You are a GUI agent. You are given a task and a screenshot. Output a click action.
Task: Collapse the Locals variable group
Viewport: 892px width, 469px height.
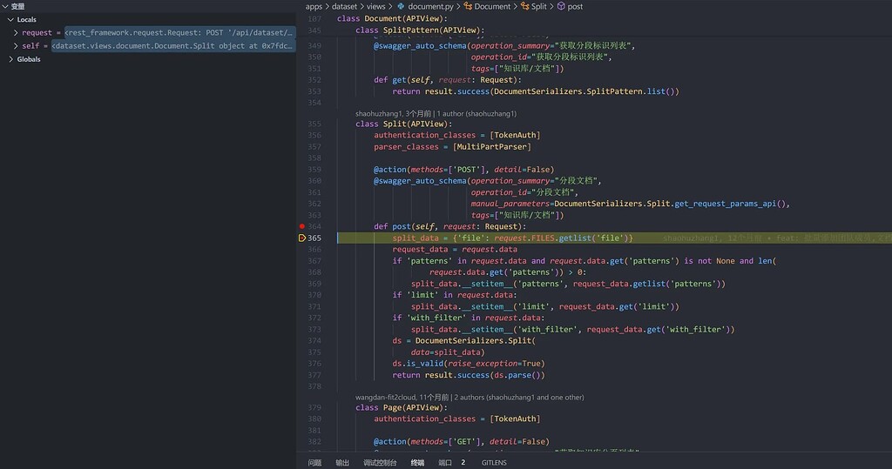point(10,19)
